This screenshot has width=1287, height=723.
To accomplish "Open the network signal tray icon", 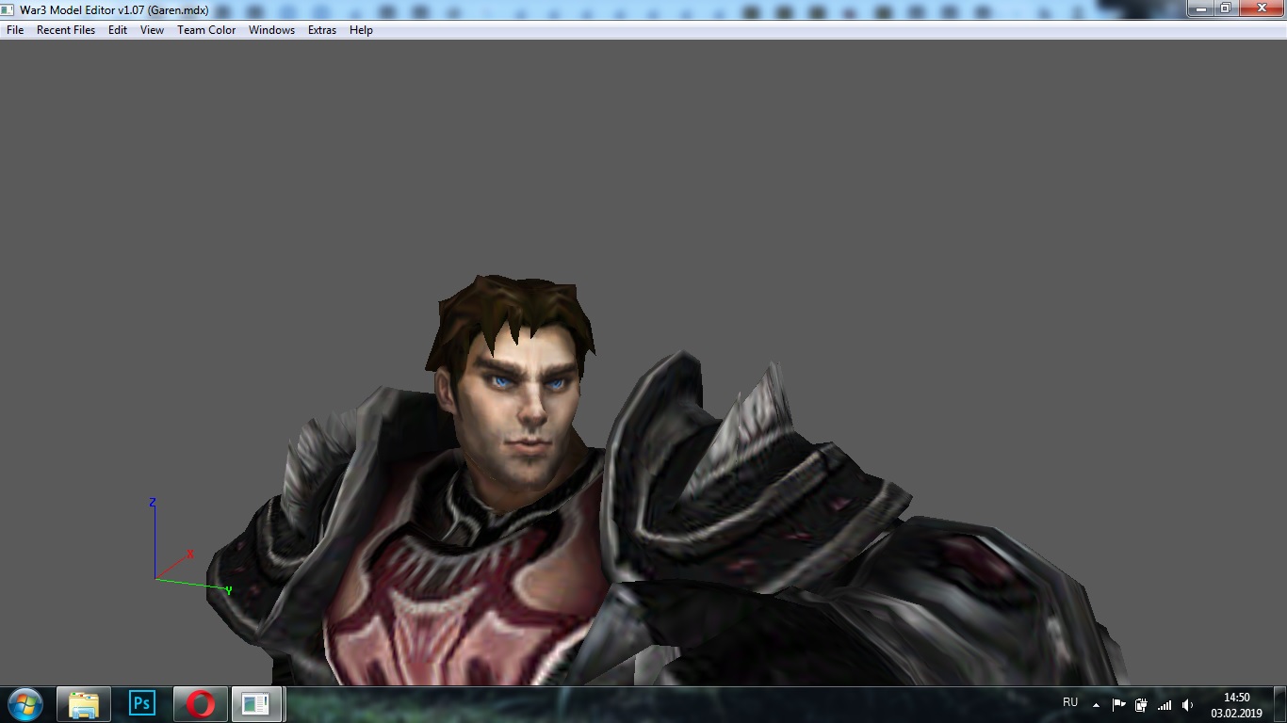I will pyautogui.click(x=1165, y=704).
